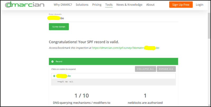Image resolution: width=211 pixels, height=107 pixels.
Task: Open the About menu
Action: coord(150,5)
